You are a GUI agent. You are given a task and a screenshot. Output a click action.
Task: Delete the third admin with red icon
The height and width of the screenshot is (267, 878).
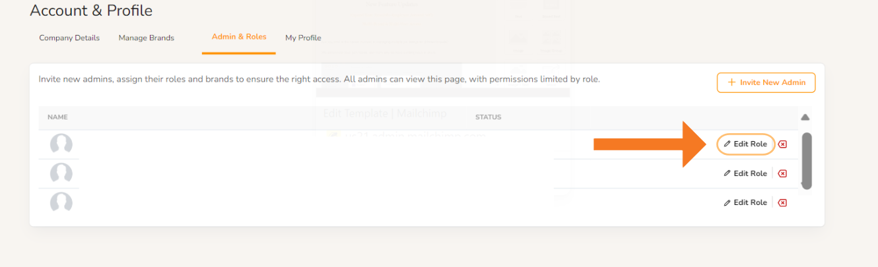click(x=782, y=203)
